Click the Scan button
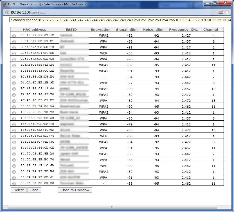Viewport: 234px width, 212px height. coord(34,190)
